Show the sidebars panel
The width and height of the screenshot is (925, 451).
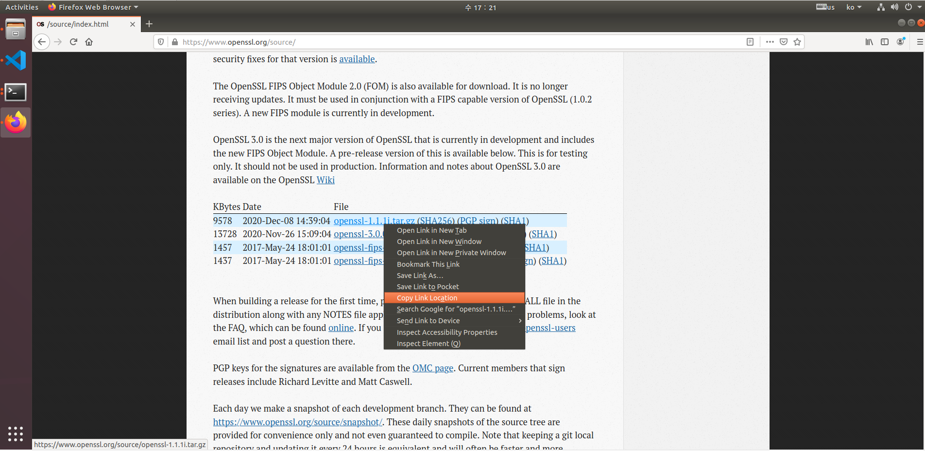tap(885, 42)
